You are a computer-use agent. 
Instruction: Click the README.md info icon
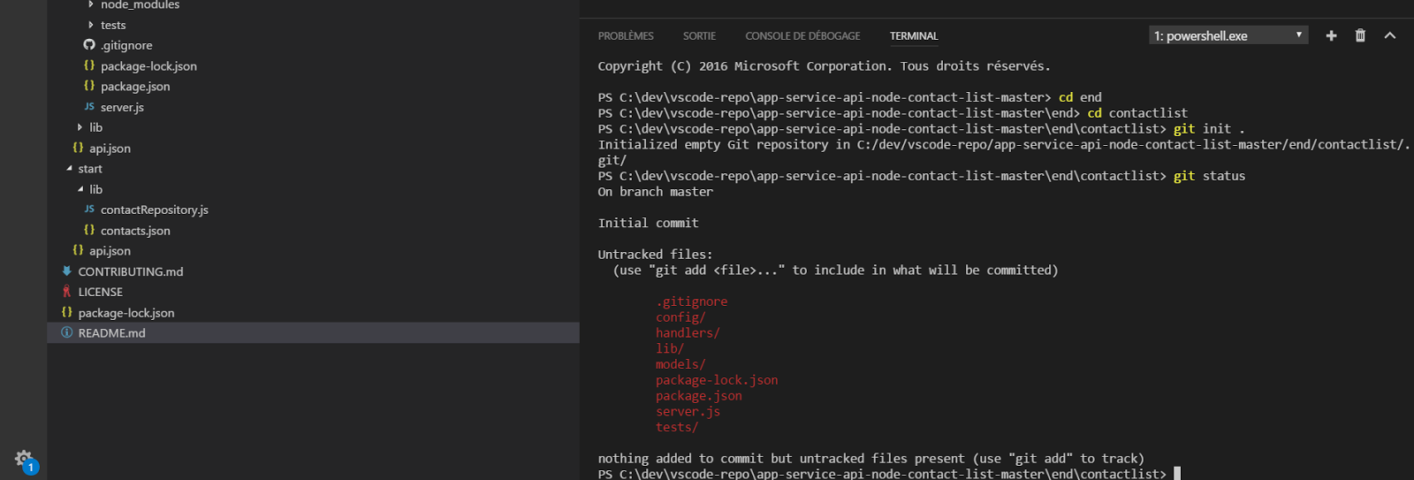point(66,333)
